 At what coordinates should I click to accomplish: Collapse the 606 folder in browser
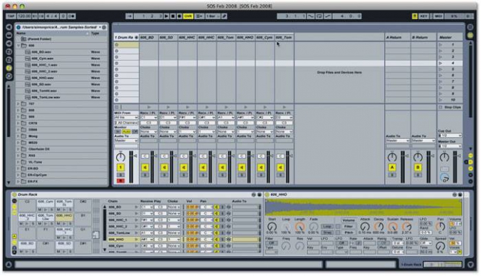[19, 46]
